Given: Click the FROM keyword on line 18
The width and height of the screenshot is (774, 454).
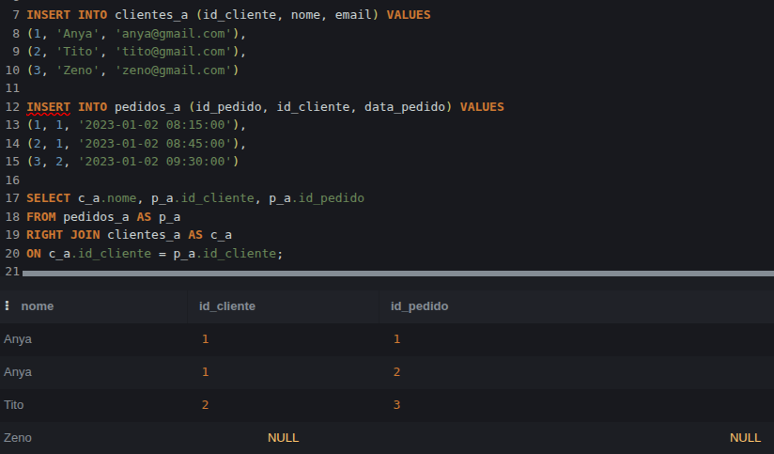Looking at the screenshot, I should coord(41,217).
